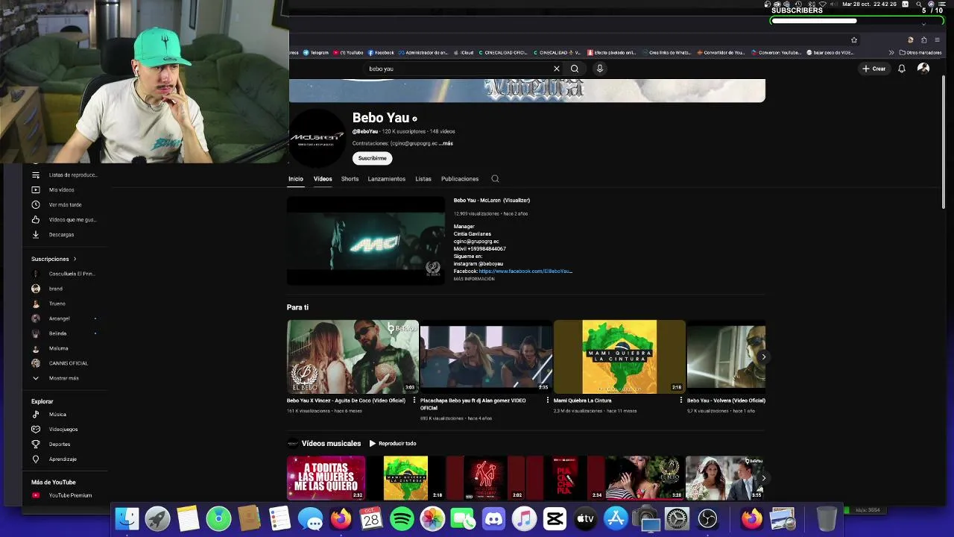
Task: Open Videojuegos under Explorar
Action: [54, 429]
